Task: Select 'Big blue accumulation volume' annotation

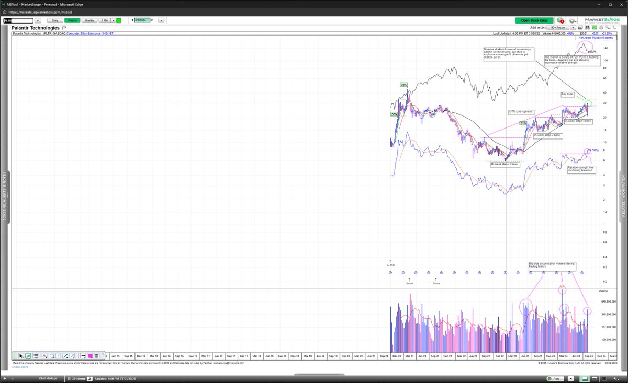Action: click(x=552, y=265)
